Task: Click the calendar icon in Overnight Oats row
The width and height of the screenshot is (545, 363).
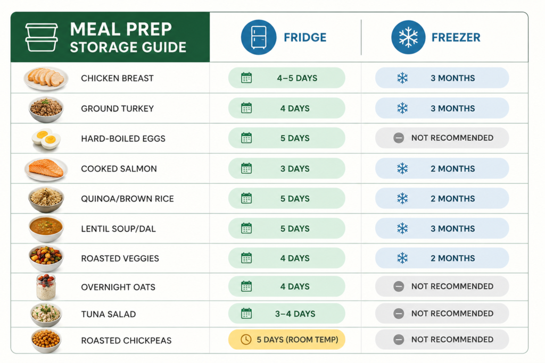Action: (246, 286)
